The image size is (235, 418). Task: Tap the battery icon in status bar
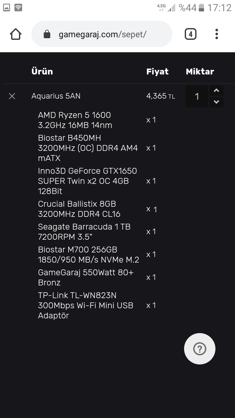(201, 8)
